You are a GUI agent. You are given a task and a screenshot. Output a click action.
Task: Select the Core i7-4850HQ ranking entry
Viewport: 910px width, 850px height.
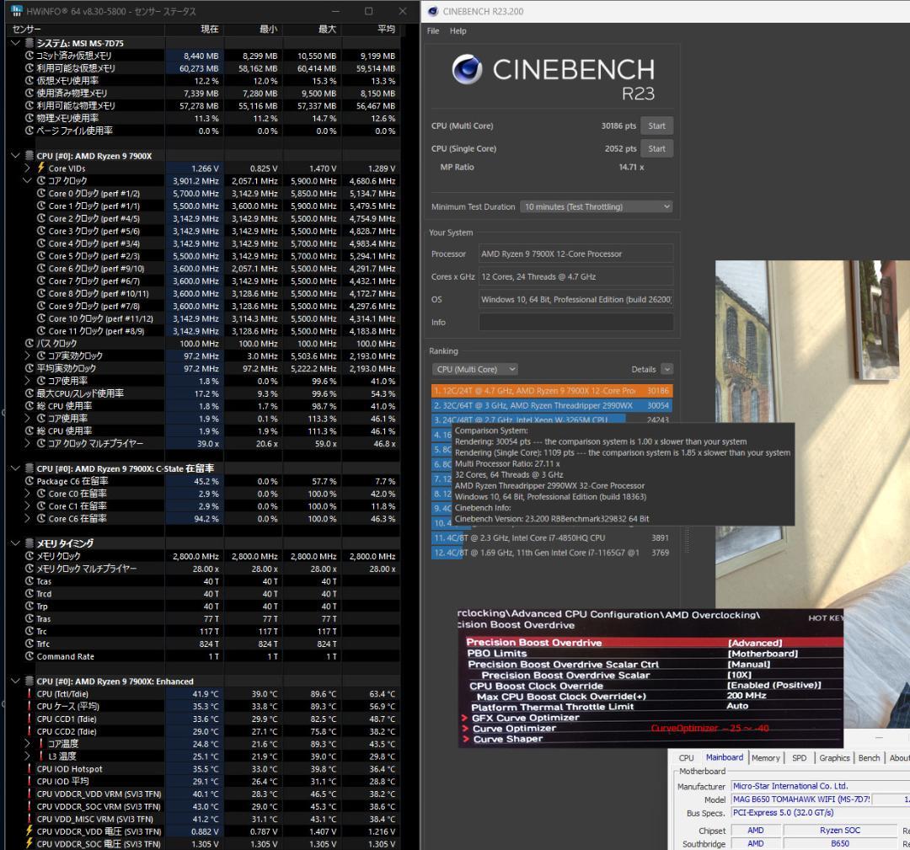(x=551, y=537)
